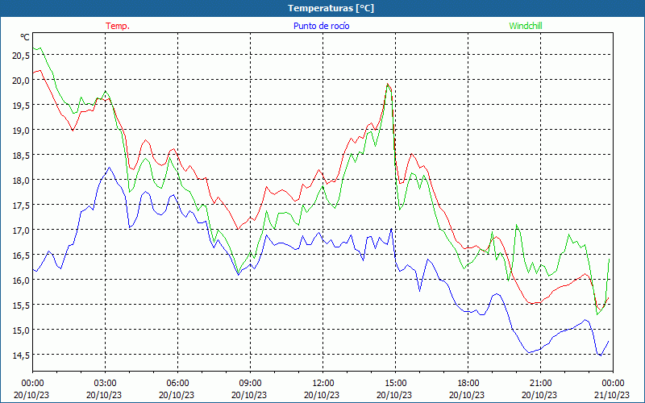Click the '06:00' time axis label
This screenshot has width=645, height=403.
[177, 383]
